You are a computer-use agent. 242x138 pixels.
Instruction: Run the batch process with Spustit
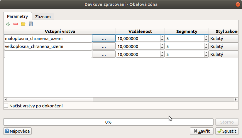click(227, 131)
